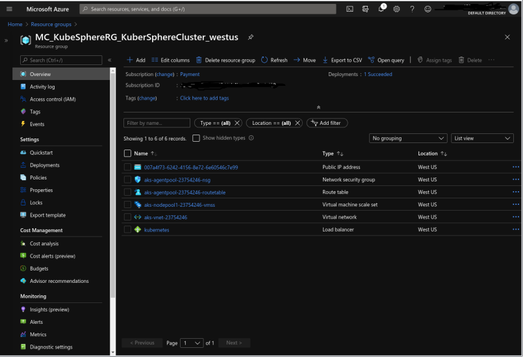Image resolution: width=523 pixels, height=357 pixels.
Task: Check the box for aks-nodepool1 vmss row
Action: (x=127, y=204)
